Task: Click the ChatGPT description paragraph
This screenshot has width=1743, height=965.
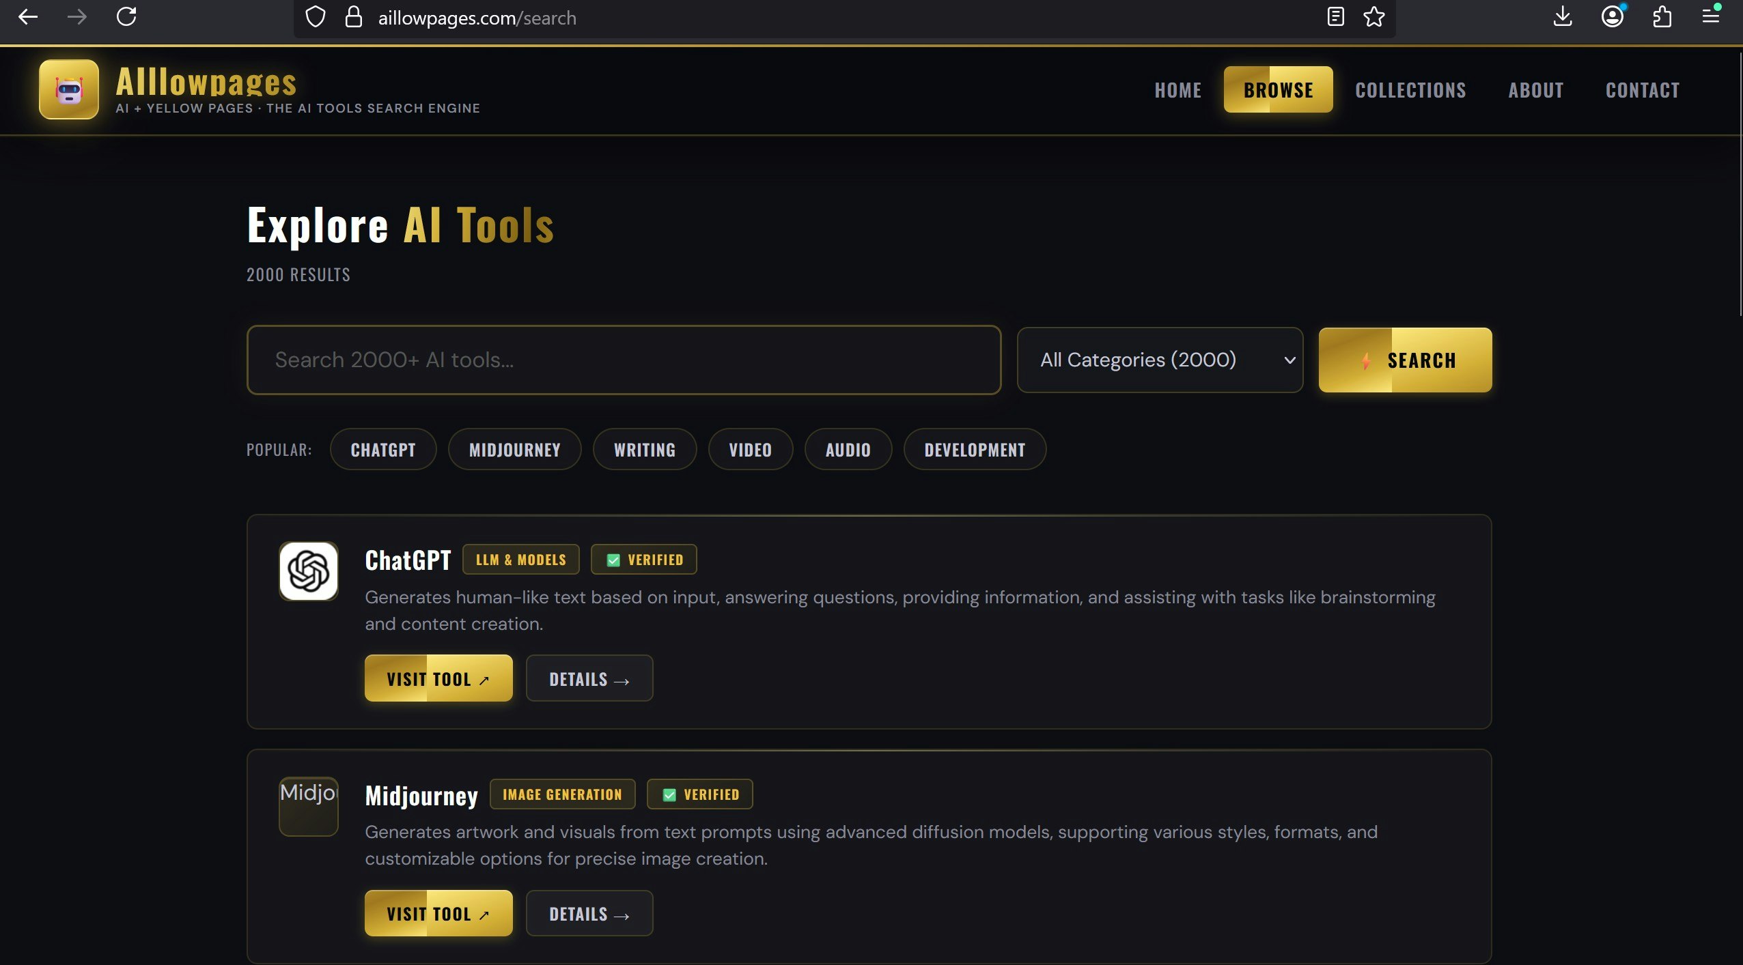Action: [x=900, y=610]
